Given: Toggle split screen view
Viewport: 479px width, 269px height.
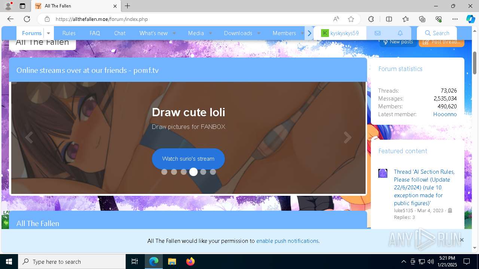Looking at the screenshot, I should (x=389, y=19).
